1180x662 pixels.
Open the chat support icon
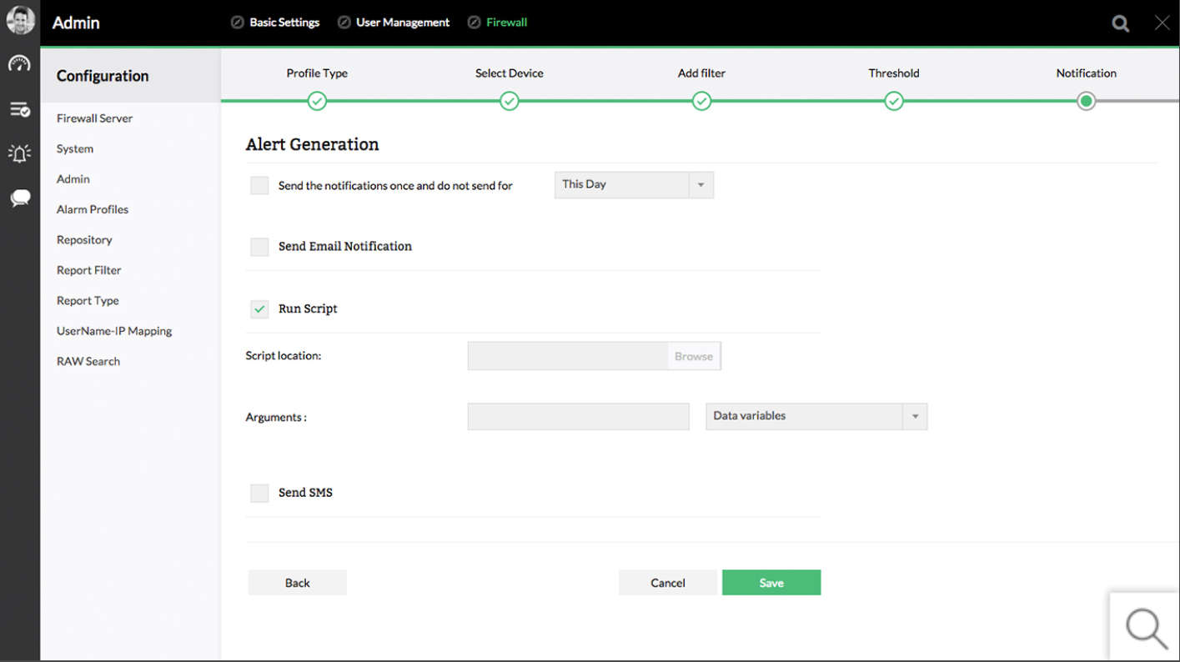pos(19,198)
